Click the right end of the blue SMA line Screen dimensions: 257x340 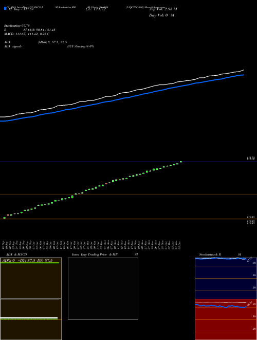pyautogui.click(x=243, y=75)
